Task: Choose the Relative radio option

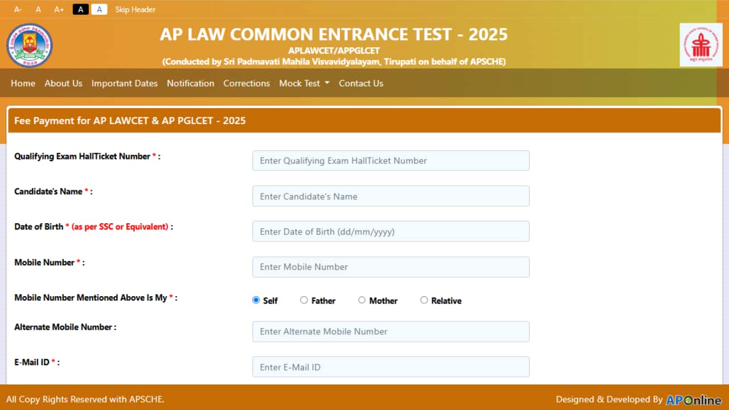Action: (424, 300)
